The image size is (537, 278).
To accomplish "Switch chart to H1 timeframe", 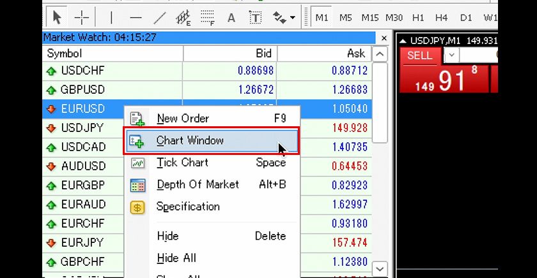I will [418, 17].
